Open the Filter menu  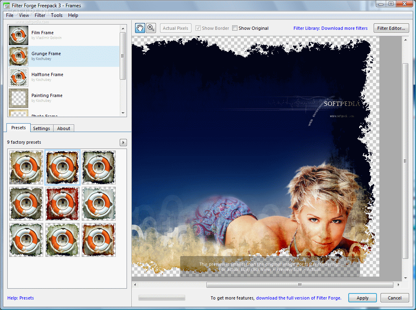coord(40,15)
